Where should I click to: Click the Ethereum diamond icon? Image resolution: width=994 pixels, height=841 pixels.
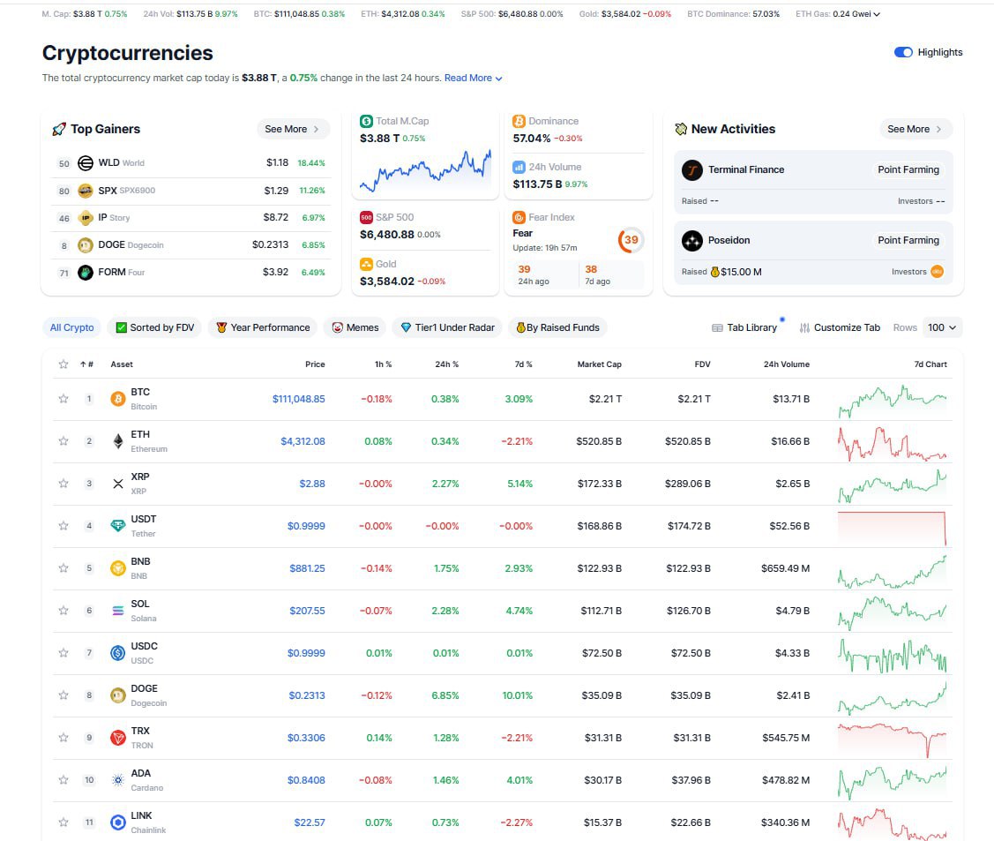pyautogui.click(x=118, y=440)
